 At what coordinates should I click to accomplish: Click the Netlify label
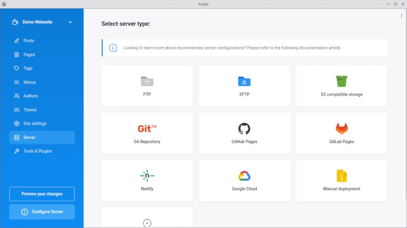(147, 188)
